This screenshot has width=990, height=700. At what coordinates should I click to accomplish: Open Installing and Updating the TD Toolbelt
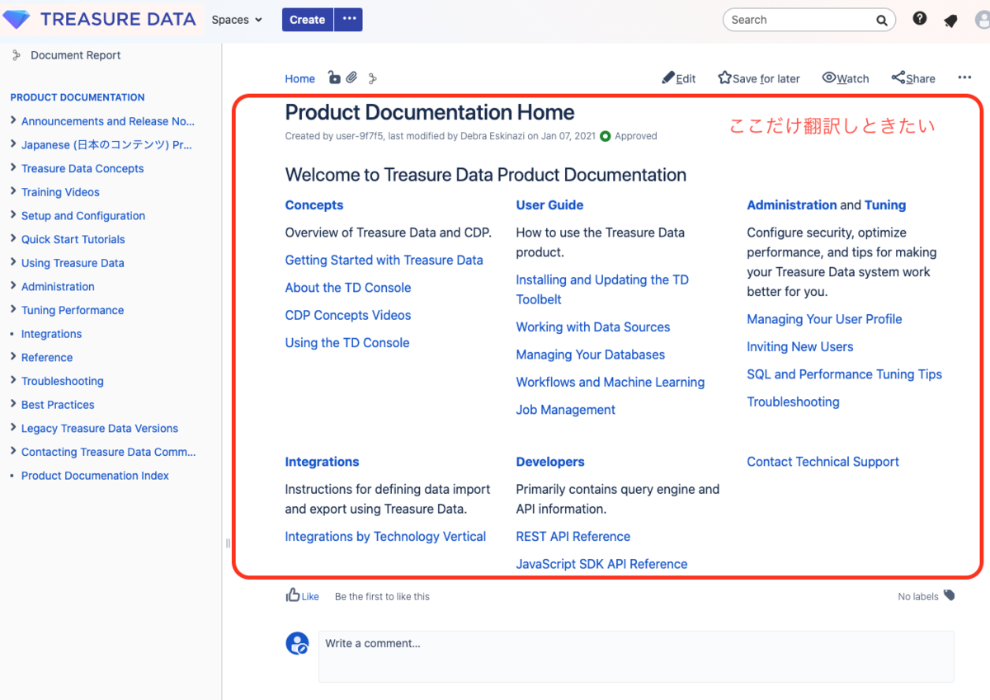click(x=602, y=290)
